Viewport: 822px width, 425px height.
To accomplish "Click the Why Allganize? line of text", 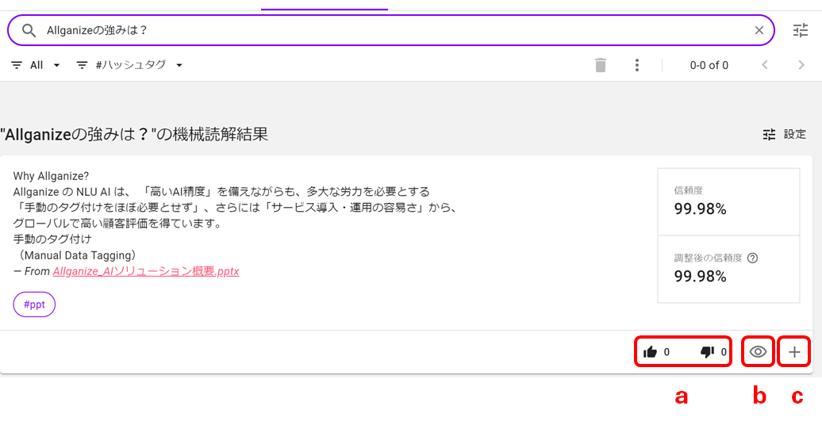I will pos(51,175).
